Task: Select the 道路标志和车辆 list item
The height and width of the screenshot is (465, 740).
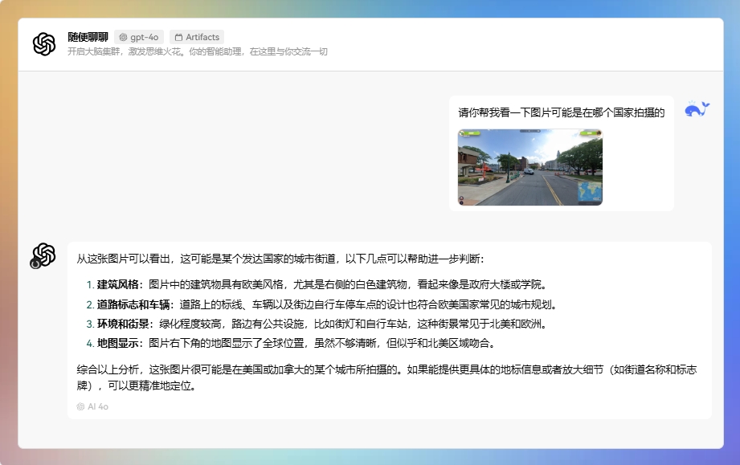Action: [x=321, y=304]
